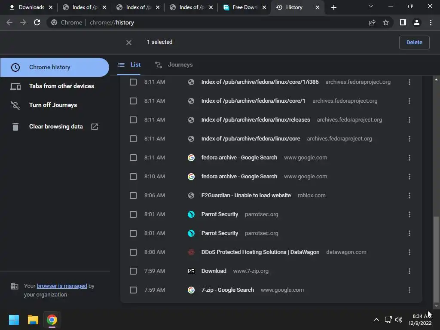
Task: Switch to the Journeys tab
Action: point(174,65)
